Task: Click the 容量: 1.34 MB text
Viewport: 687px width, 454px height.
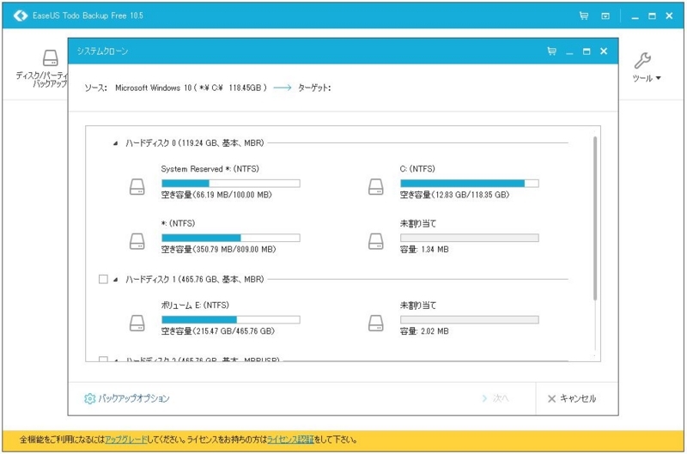Action: pyautogui.click(x=424, y=250)
